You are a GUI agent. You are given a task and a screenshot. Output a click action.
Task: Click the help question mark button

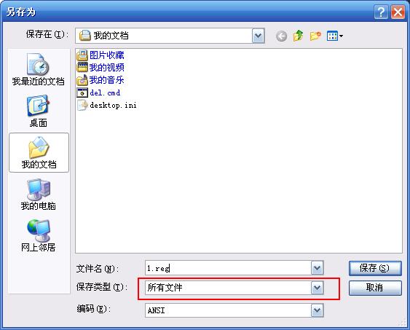[381, 12]
